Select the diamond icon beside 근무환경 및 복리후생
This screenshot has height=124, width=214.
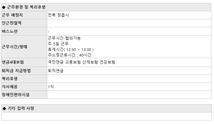click(x=4, y=7)
